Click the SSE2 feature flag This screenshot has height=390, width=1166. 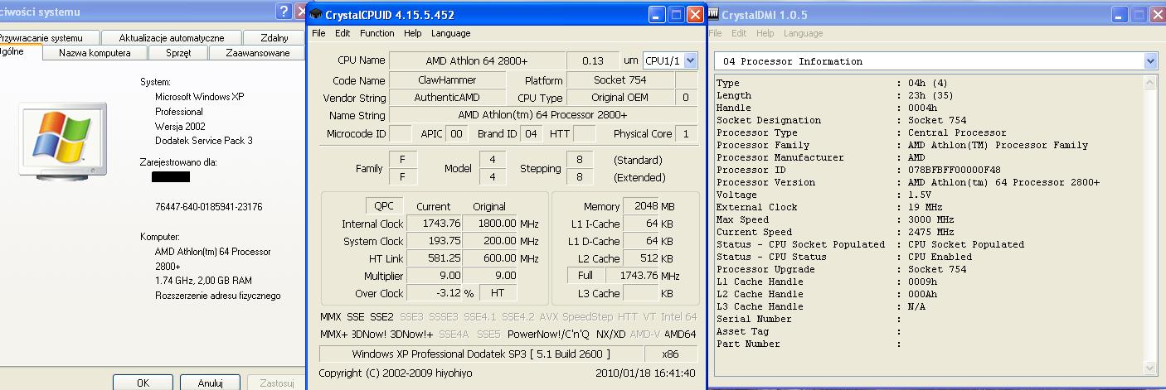click(x=381, y=317)
